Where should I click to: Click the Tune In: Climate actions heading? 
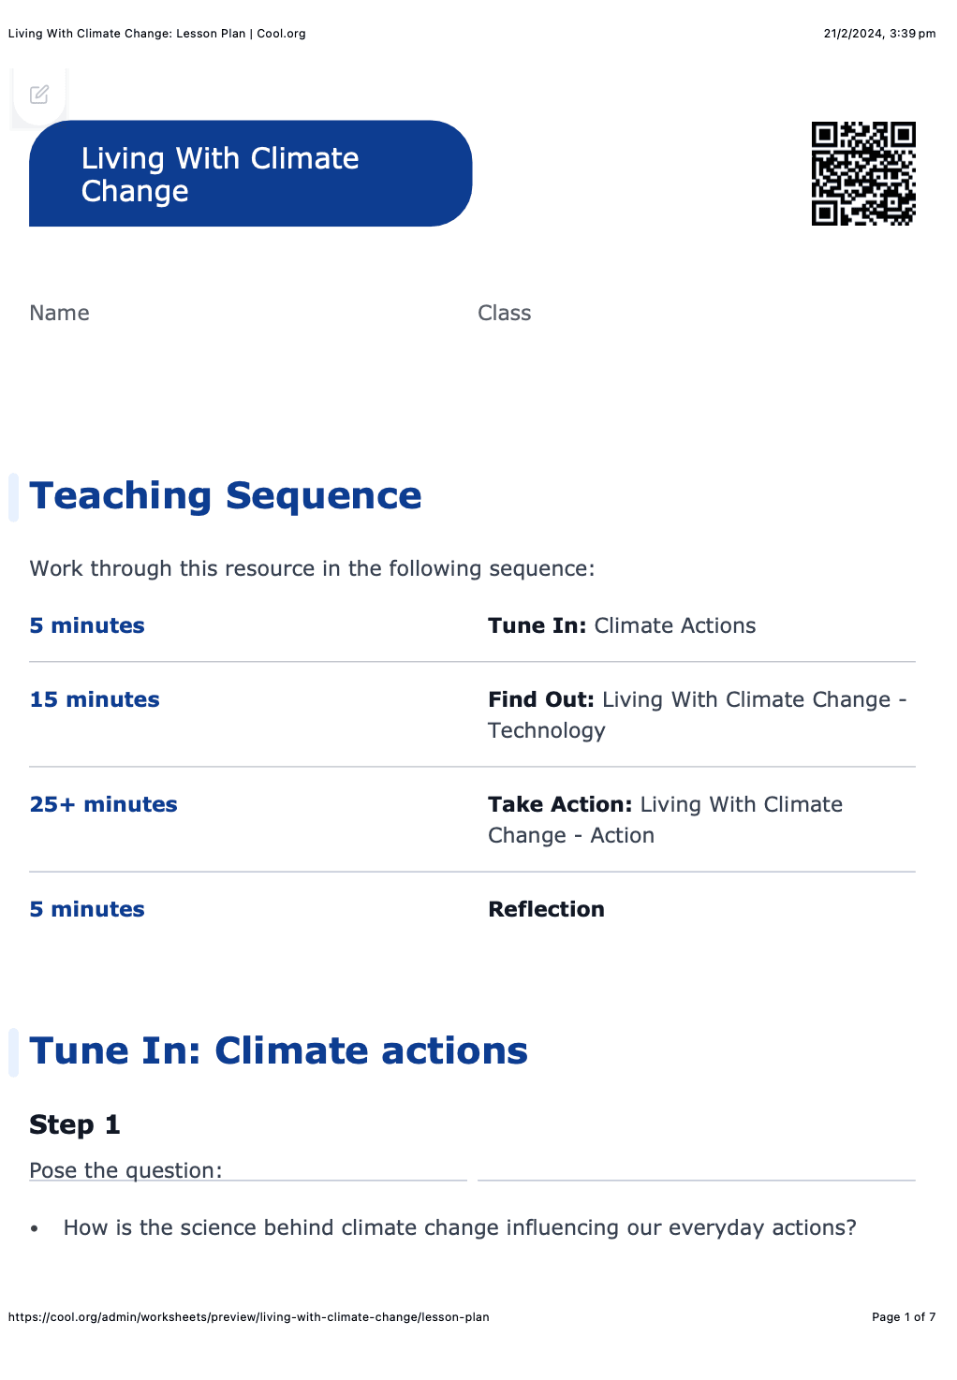(x=278, y=1050)
